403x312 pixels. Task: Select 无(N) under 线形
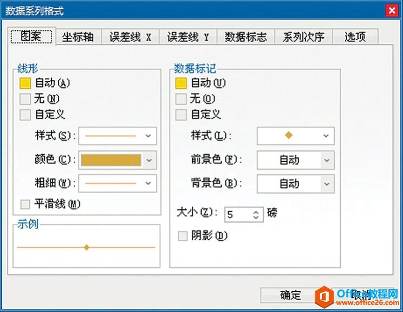[x=25, y=99]
